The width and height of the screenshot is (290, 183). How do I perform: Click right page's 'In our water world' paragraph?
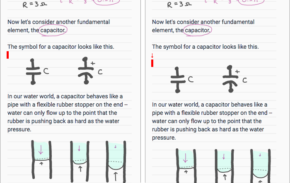click(212, 121)
